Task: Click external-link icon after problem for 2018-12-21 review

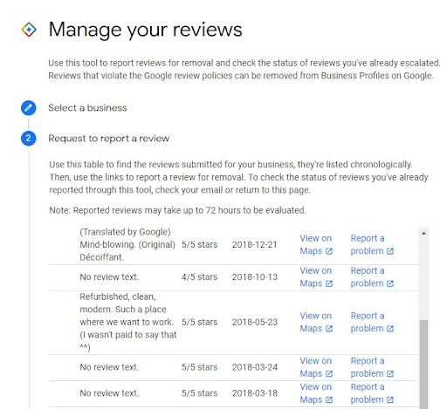Action: (390, 251)
